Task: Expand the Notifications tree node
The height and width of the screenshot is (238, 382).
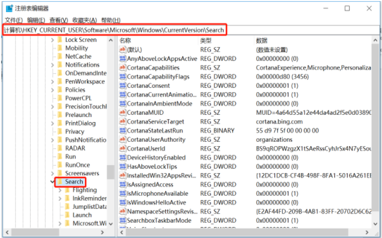Action: [x=52, y=65]
